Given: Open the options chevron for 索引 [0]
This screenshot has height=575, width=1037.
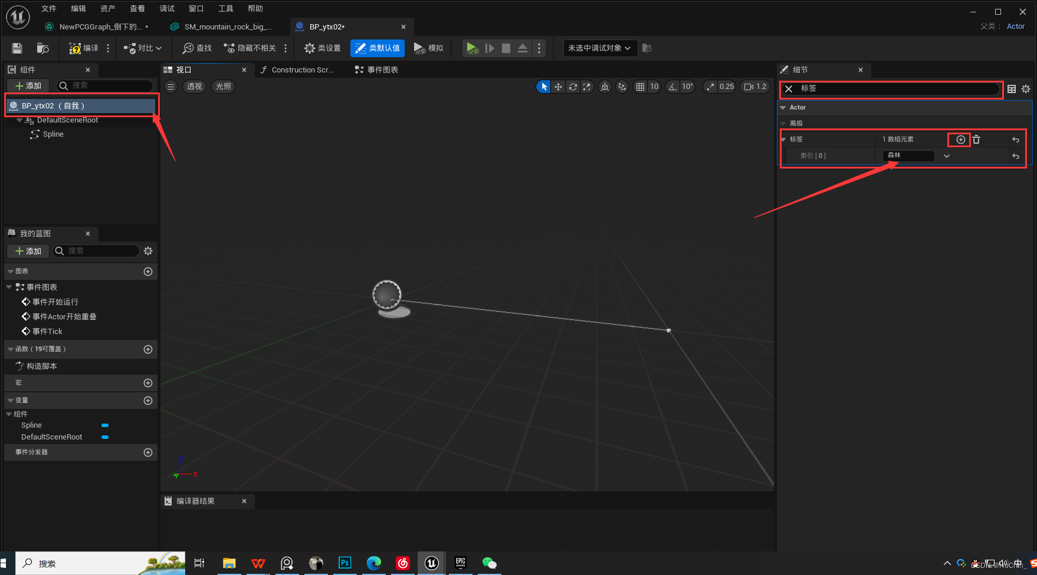Looking at the screenshot, I should 947,156.
